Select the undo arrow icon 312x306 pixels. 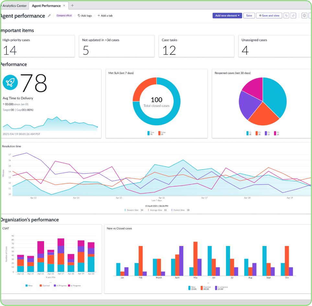[286, 15]
